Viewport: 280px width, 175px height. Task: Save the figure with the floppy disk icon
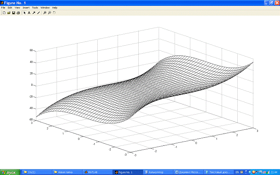[13, 13]
